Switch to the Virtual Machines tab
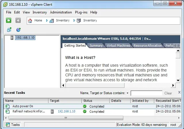The width and height of the screenshot is (184, 129). [118, 45]
